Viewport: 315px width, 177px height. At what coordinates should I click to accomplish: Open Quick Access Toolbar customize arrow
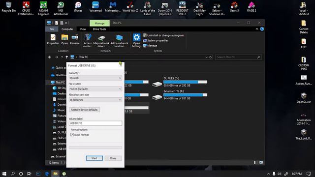pyautogui.click(x=66, y=23)
